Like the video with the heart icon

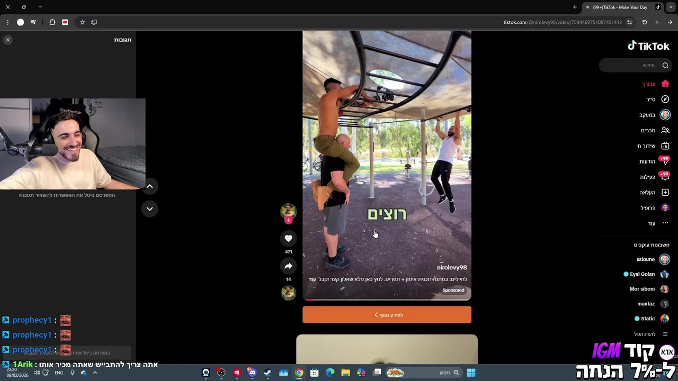click(x=288, y=239)
